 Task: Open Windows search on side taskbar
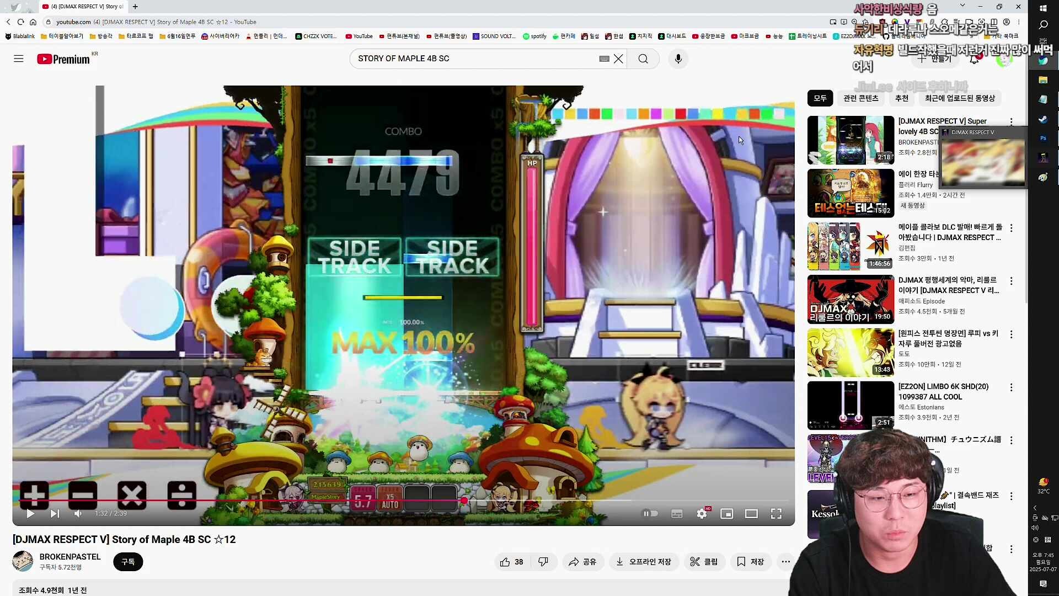[1043, 25]
